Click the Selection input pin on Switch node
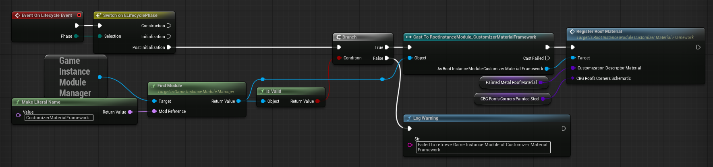 tap(100, 36)
